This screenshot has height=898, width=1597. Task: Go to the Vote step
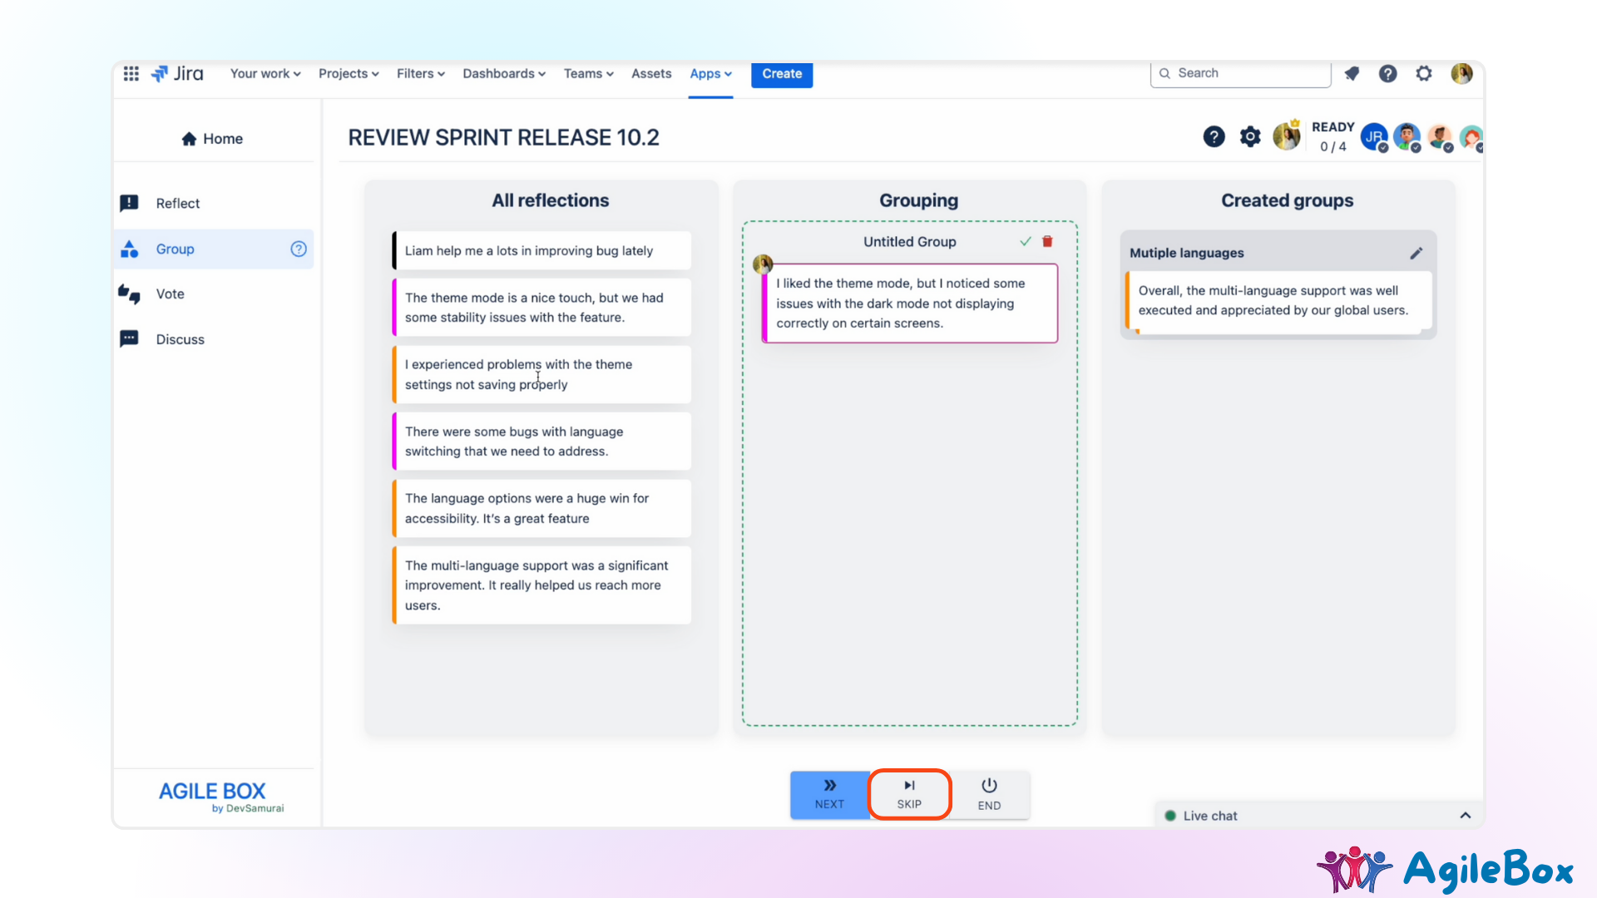170,294
